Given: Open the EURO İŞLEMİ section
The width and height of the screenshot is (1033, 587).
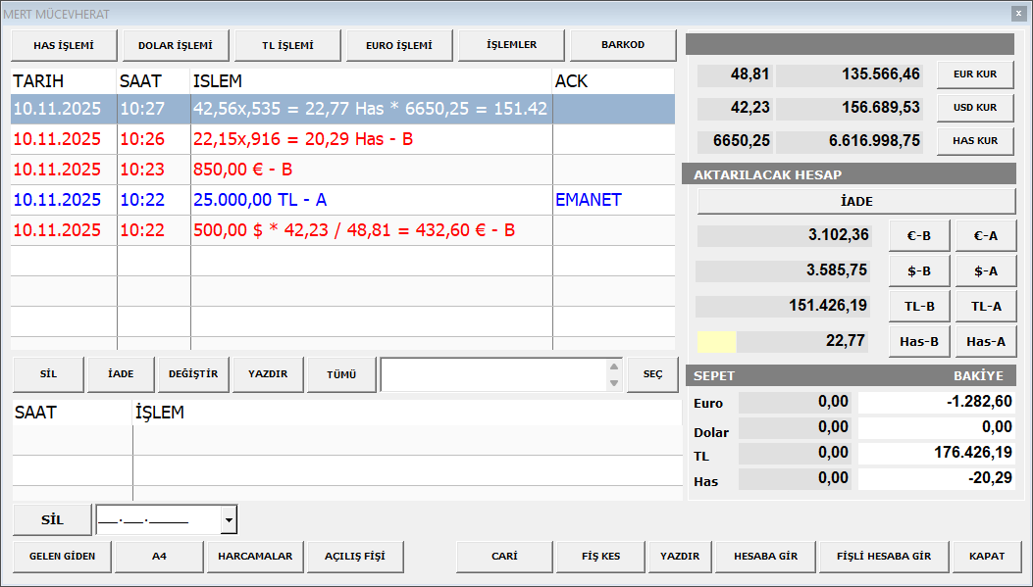Looking at the screenshot, I should tap(399, 45).
